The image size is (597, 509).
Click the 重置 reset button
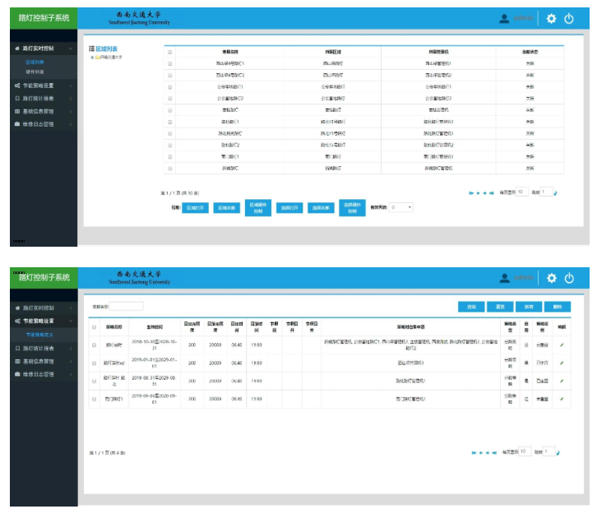(500, 307)
